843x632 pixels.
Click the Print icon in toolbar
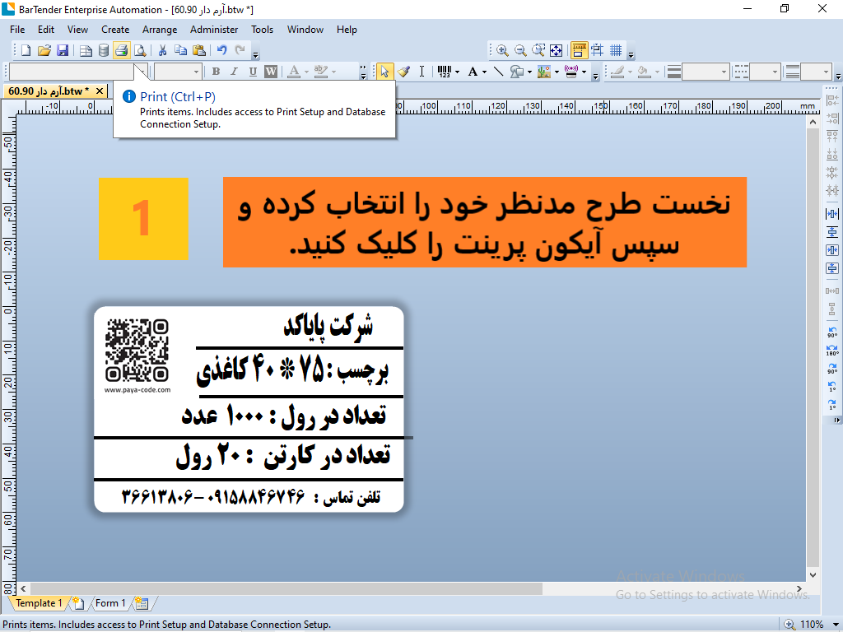(x=122, y=50)
